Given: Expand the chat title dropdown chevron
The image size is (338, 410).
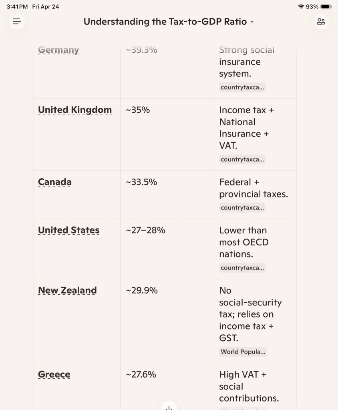Looking at the screenshot, I should [252, 22].
